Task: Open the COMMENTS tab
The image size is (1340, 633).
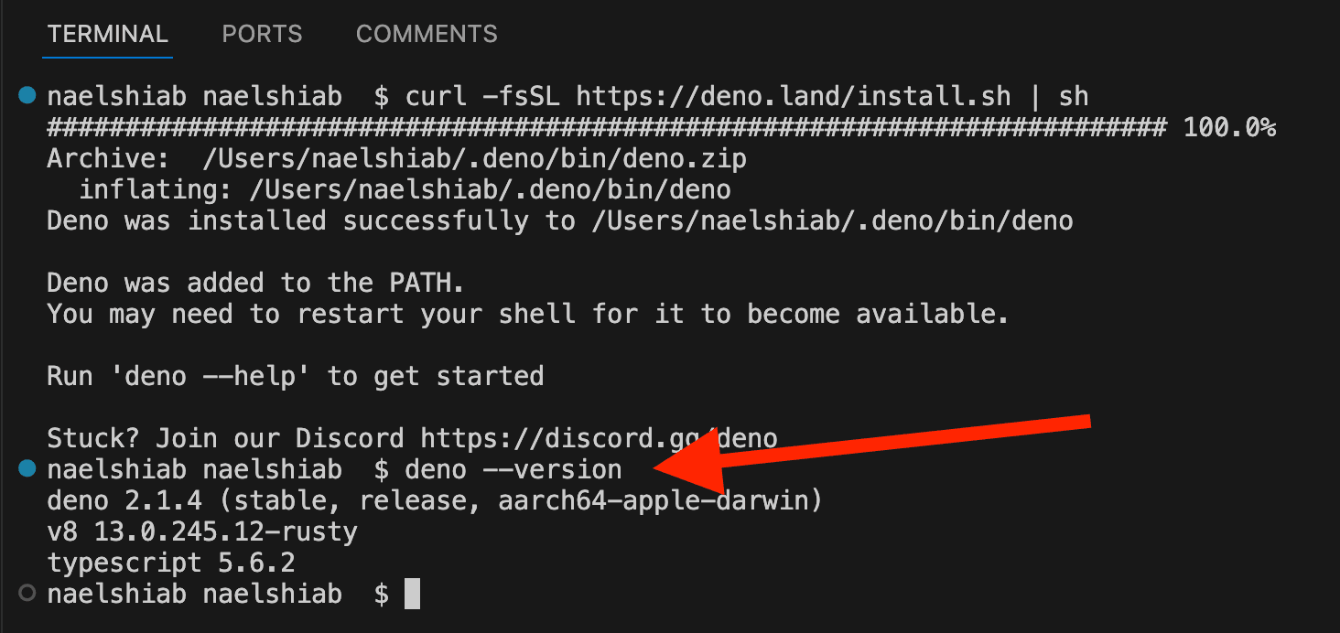Action: click(x=427, y=34)
